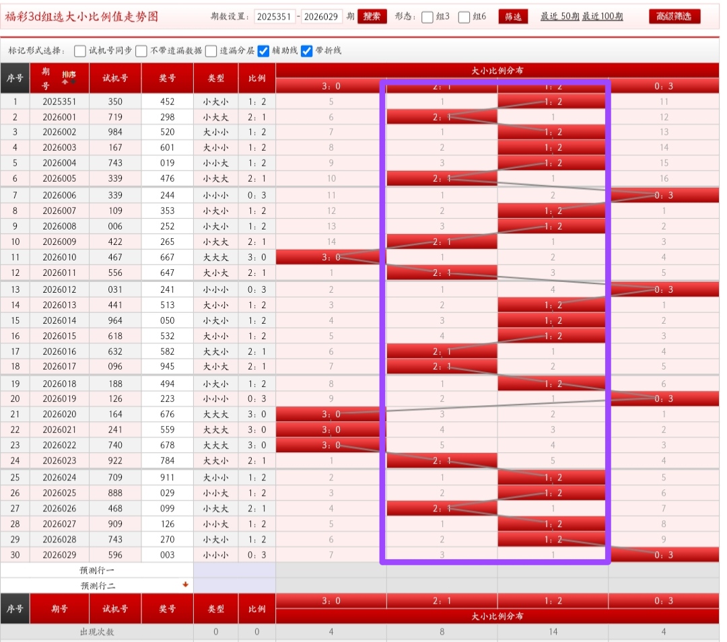Toggle the 遗漏分层 checkbox
Viewport: 727px width, 642px height.
pos(211,51)
